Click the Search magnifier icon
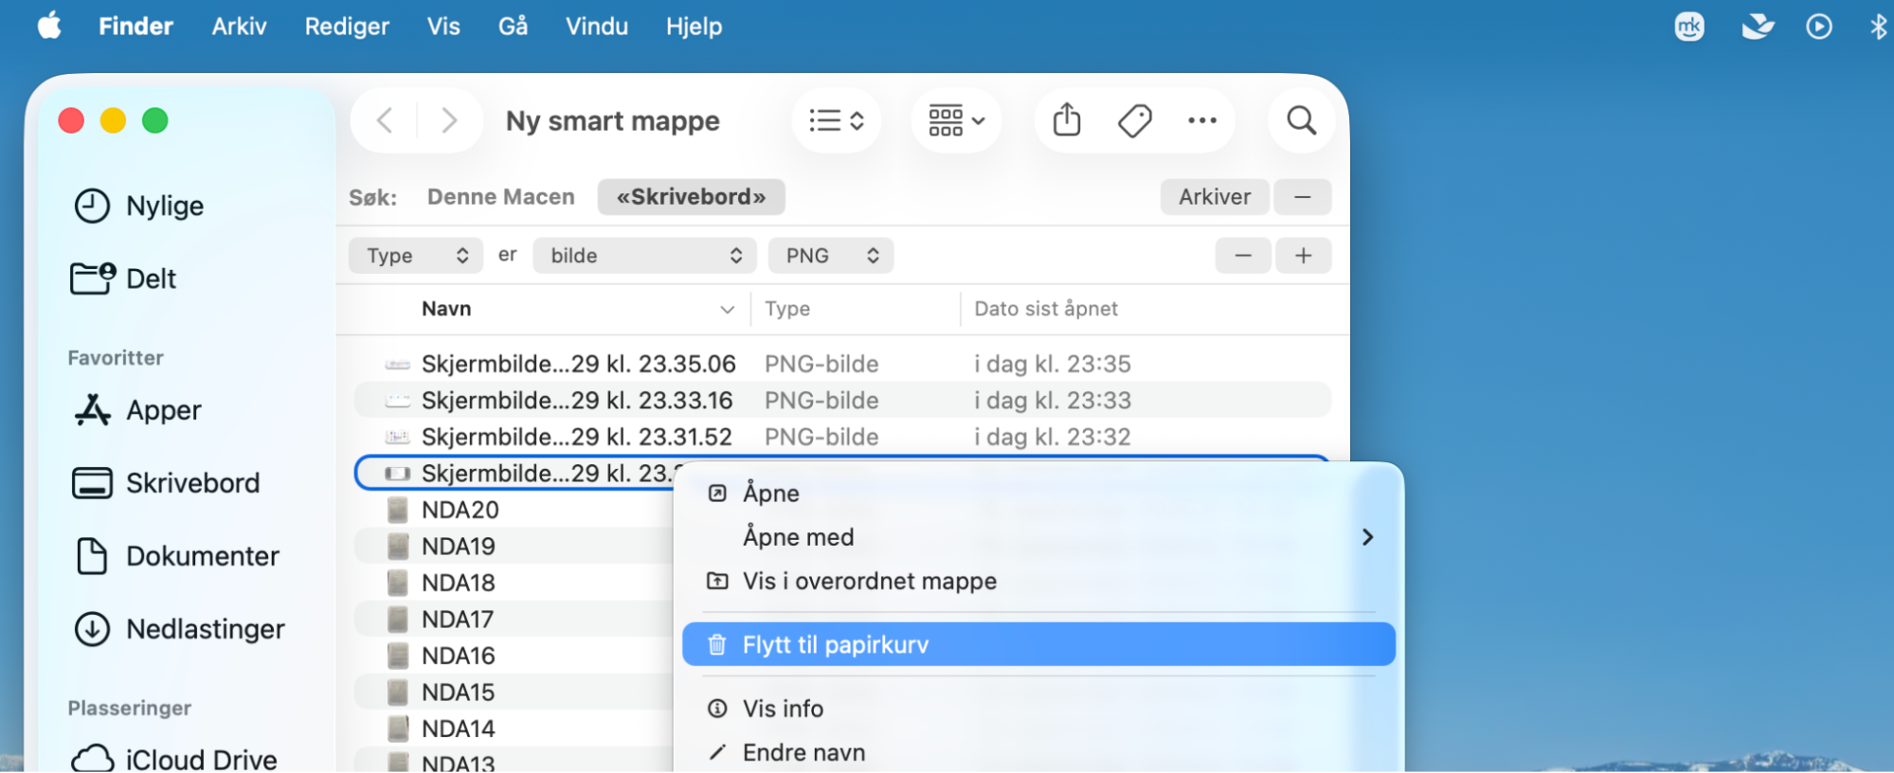 pyautogui.click(x=1301, y=120)
